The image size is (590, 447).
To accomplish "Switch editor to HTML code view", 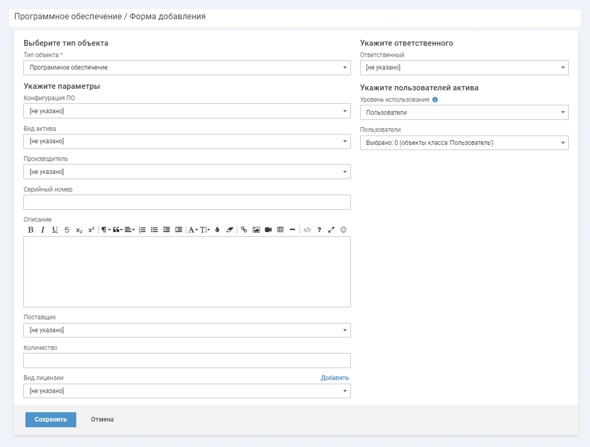I will pyautogui.click(x=307, y=230).
